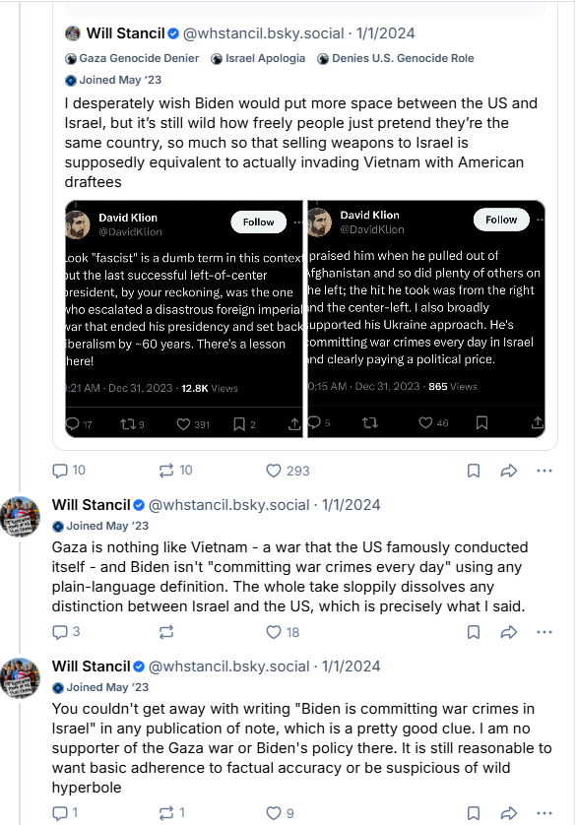Like the first post with 293 likes
Viewport: 576px width, 825px height.
point(288,471)
